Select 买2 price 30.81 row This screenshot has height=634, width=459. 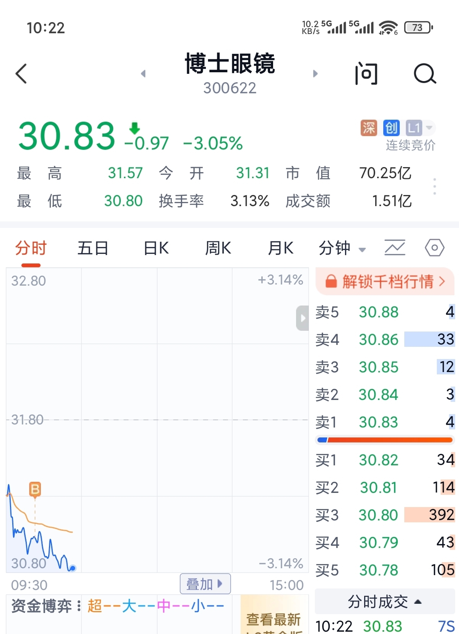(385, 488)
